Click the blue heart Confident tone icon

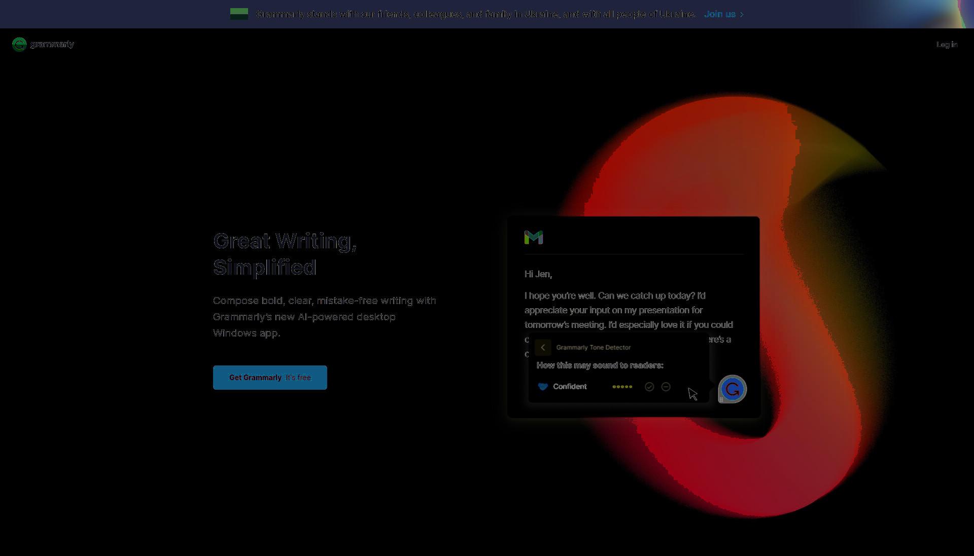click(543, 387)
